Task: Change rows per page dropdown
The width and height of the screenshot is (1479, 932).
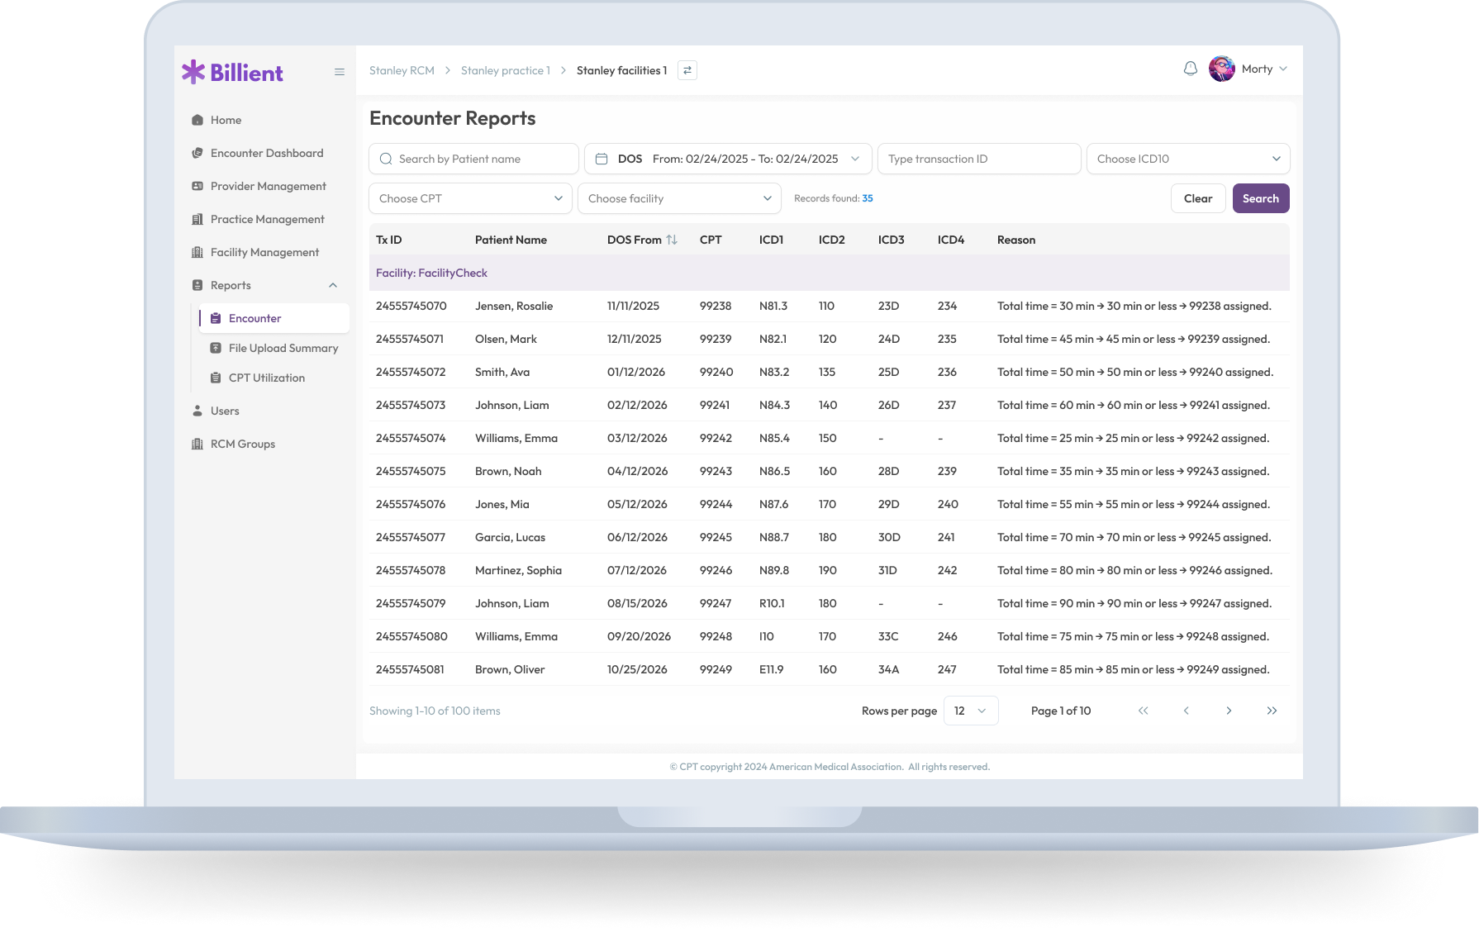Action: 970,711
